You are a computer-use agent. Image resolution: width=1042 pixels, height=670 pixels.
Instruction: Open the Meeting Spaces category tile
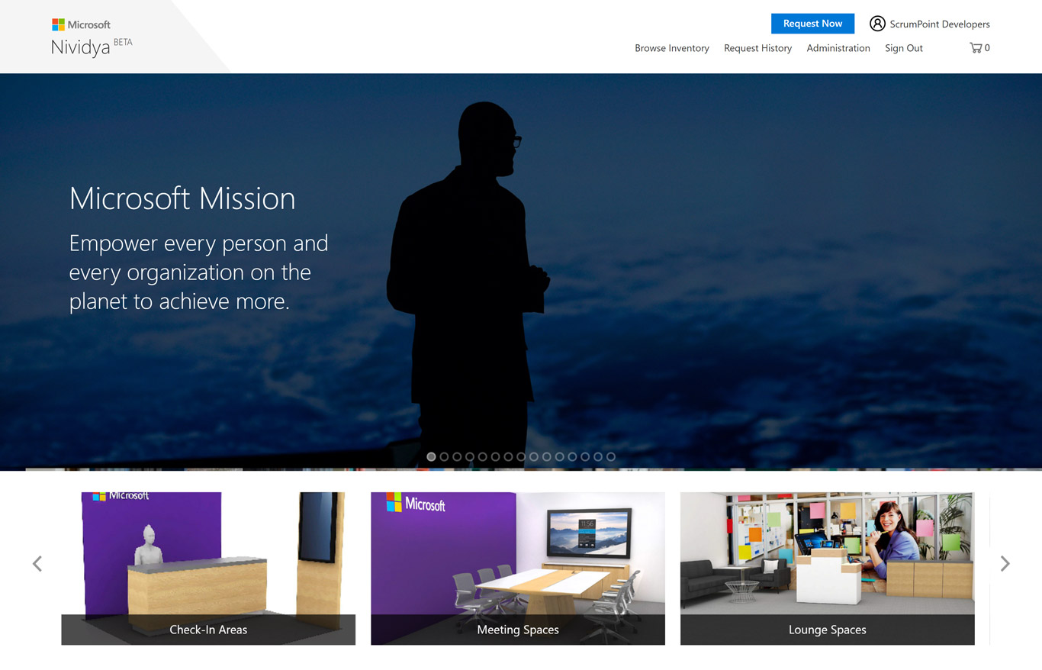point(517,568)
